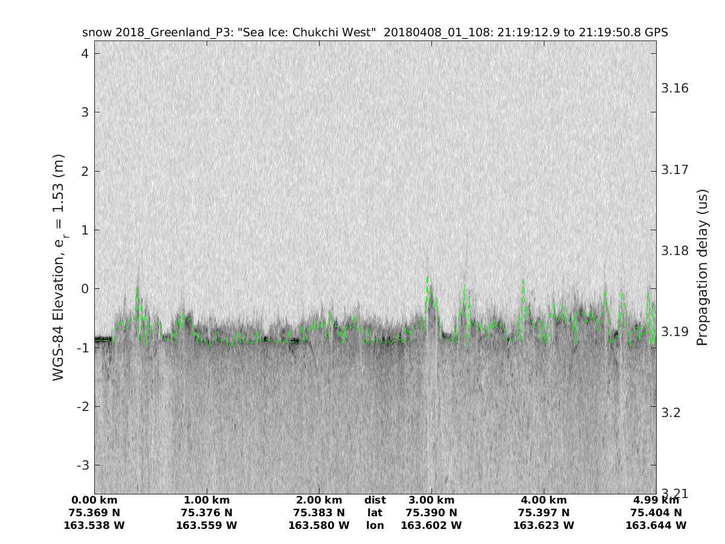Click the left axis tick value 0

coord(85,289)
